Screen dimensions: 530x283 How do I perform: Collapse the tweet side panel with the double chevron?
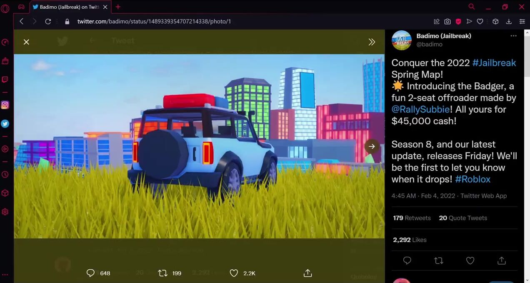coord(372,42)
